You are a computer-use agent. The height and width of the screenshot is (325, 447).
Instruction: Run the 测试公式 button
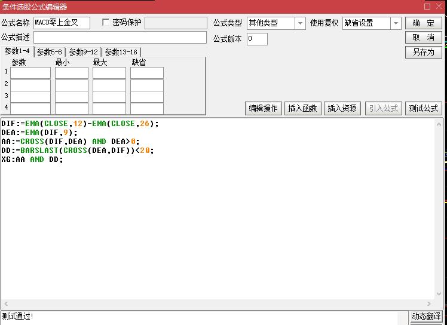pyautogui.click(x=423, y=108)
